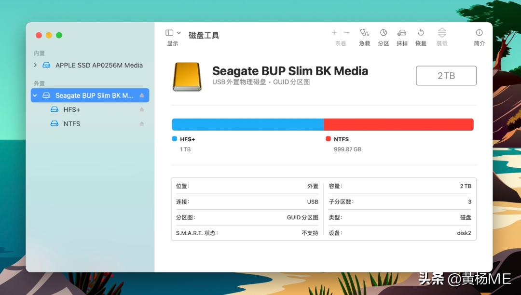Eject the Seagate BUP Slim BK drive
The height and width of the screenshot is (295, 521).
tap(141, 95)
